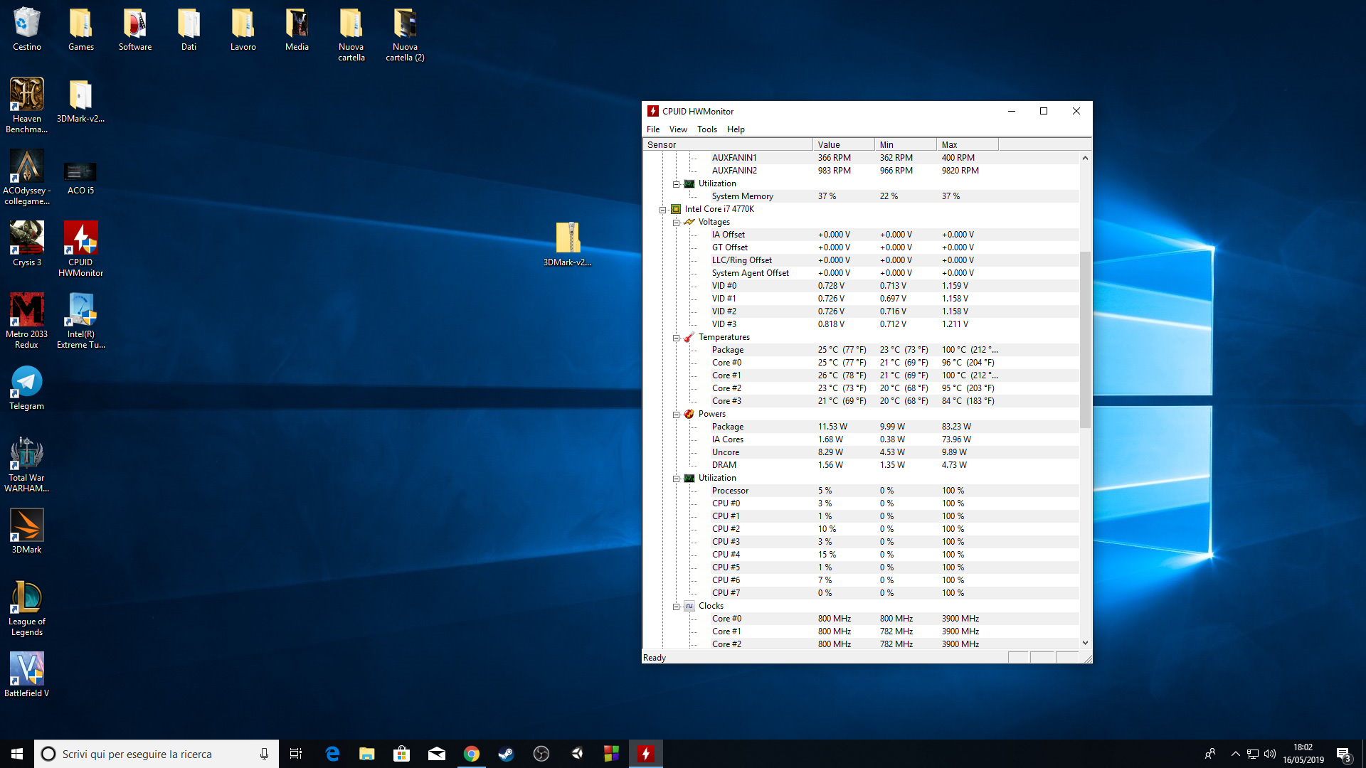Open the volume control in tray

click(x=1270, y=754)
